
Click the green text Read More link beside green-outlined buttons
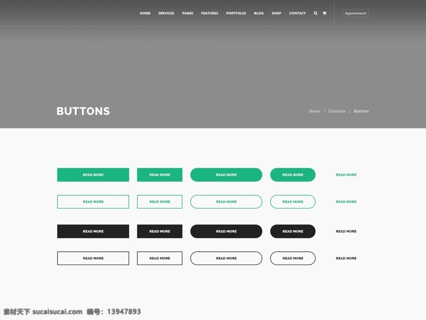346,202
